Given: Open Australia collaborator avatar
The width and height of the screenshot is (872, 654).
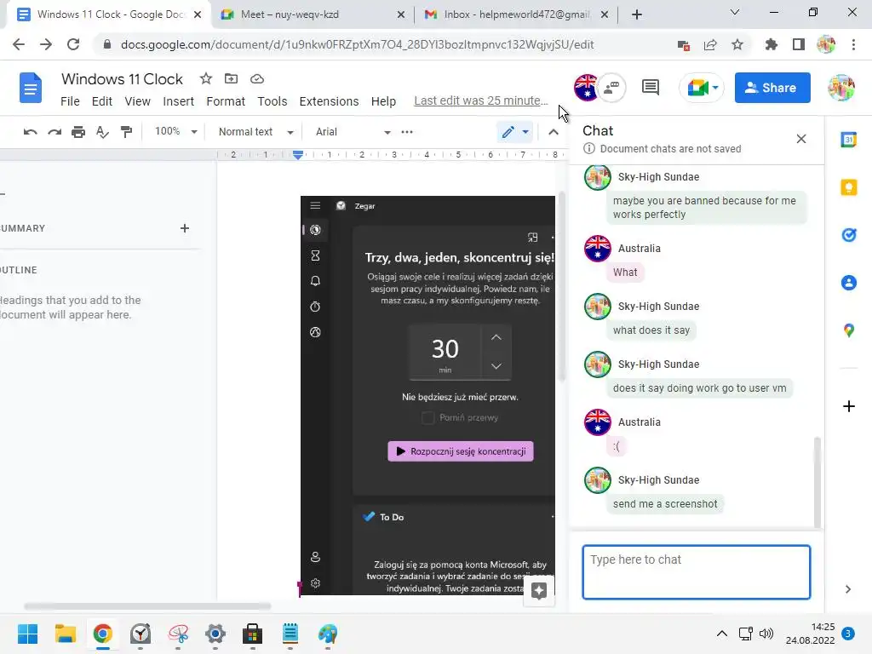Looking at the screenshot, I should pyautogui.click(x=586, y=88).
